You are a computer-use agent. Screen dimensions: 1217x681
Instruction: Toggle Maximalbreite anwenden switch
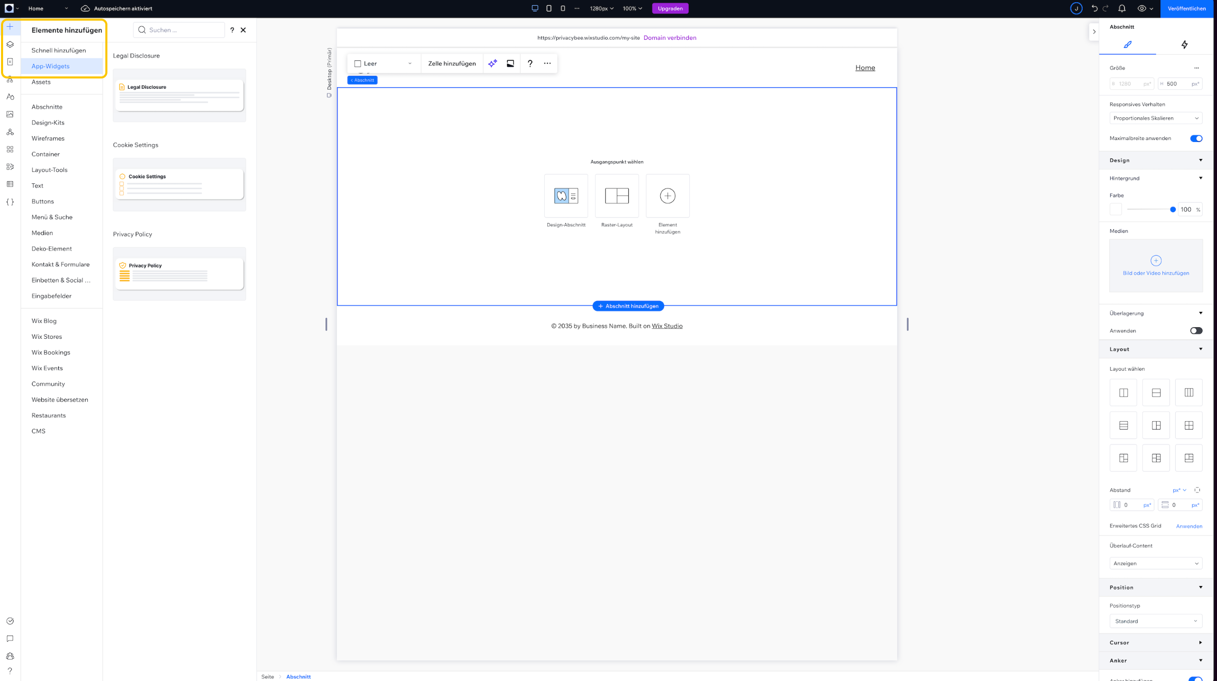click(1196, 138)
